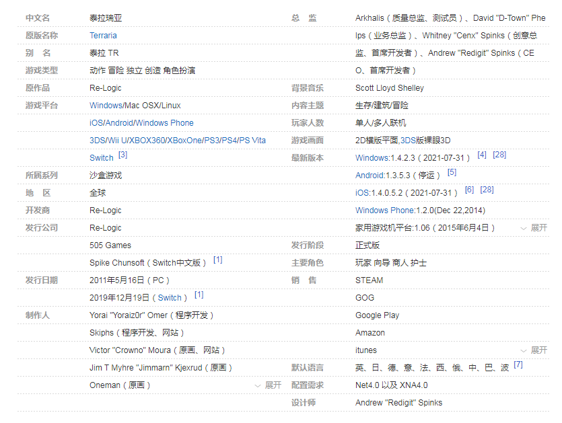Select the alias text 泰拉 TR
This screenshot has width=562, height=423.
click(104, 53)
